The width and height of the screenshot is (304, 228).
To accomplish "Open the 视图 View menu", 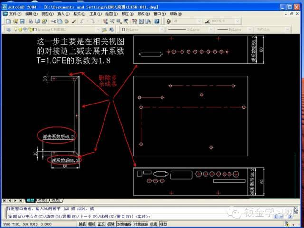I will (47, 14).
